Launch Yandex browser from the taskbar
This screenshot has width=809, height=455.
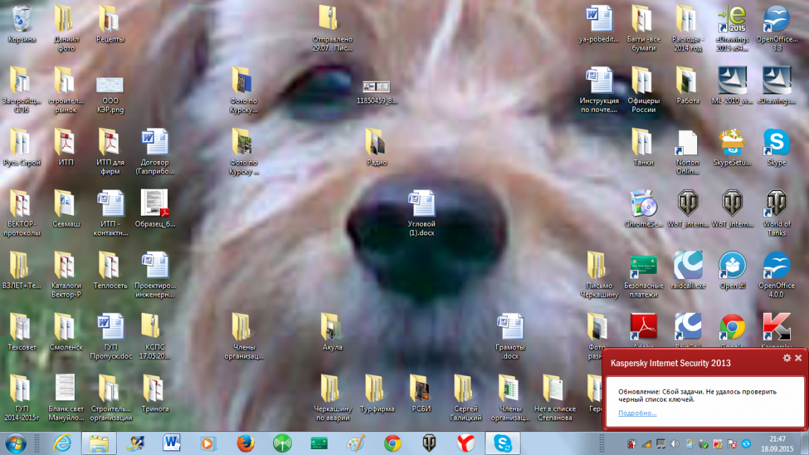click(x=466, y=443)
